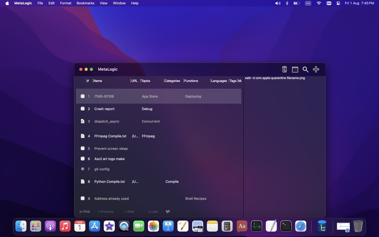
Task: Click the note icon beside Crash report
Action: click(x=83, y=109)
